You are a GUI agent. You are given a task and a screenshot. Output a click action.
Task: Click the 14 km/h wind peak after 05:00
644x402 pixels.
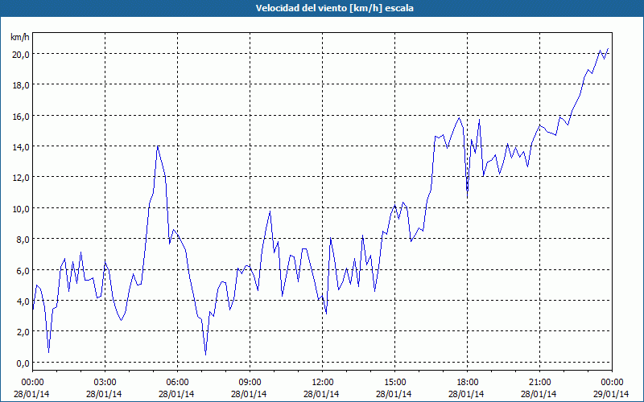(x=158, y=146)
